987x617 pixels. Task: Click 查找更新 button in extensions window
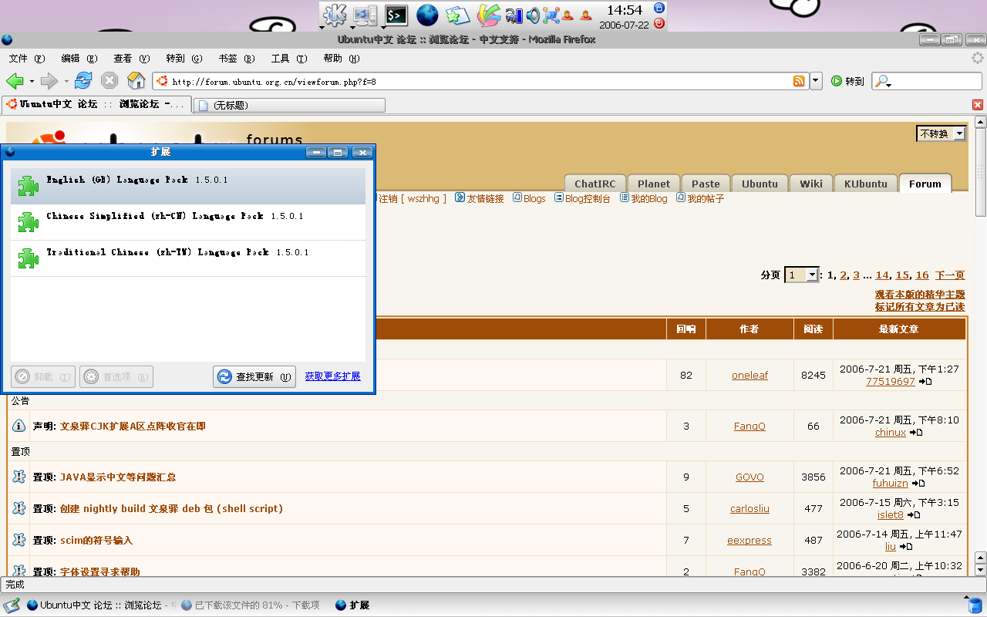(254, 376)
